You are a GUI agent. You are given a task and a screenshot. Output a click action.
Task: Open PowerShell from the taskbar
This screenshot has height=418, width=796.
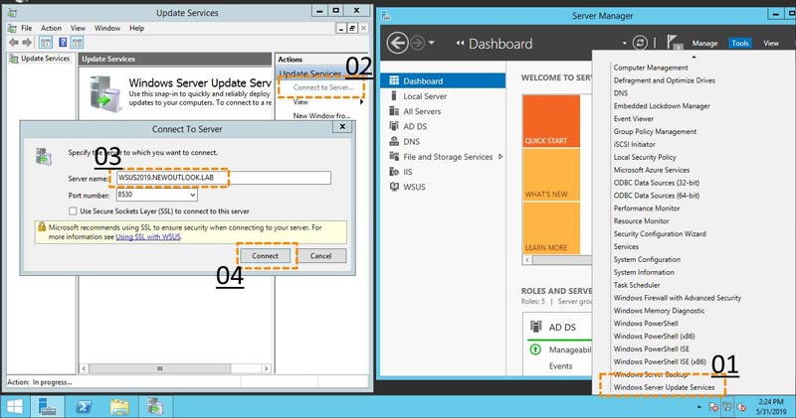84,407
